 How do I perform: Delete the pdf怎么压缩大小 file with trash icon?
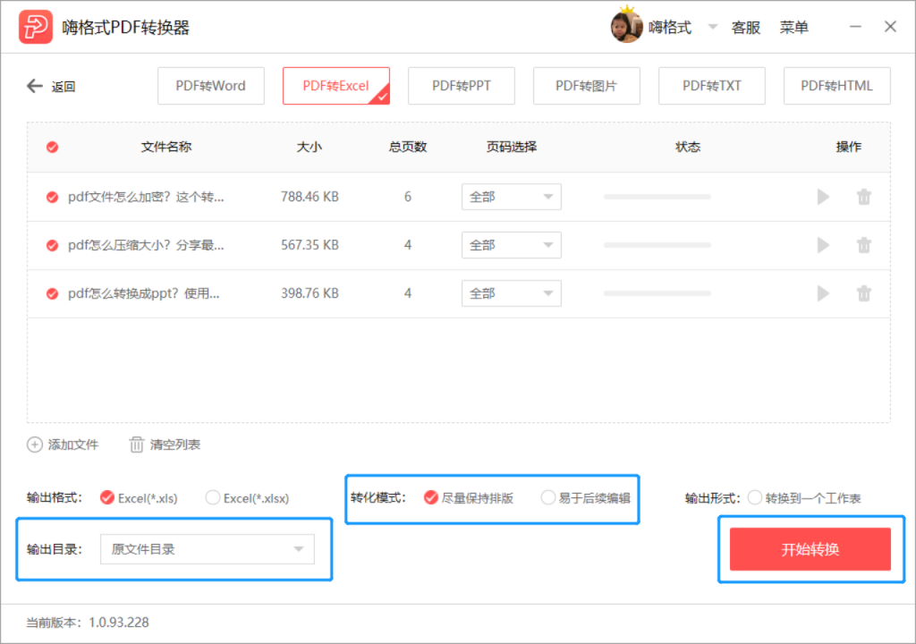[864, 245]
